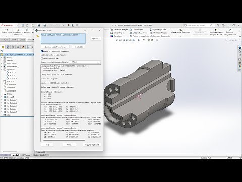Viewport: 242px width, 182px height.
Task: Open the Options gear icon in the top toolbar
Action: 77,25
